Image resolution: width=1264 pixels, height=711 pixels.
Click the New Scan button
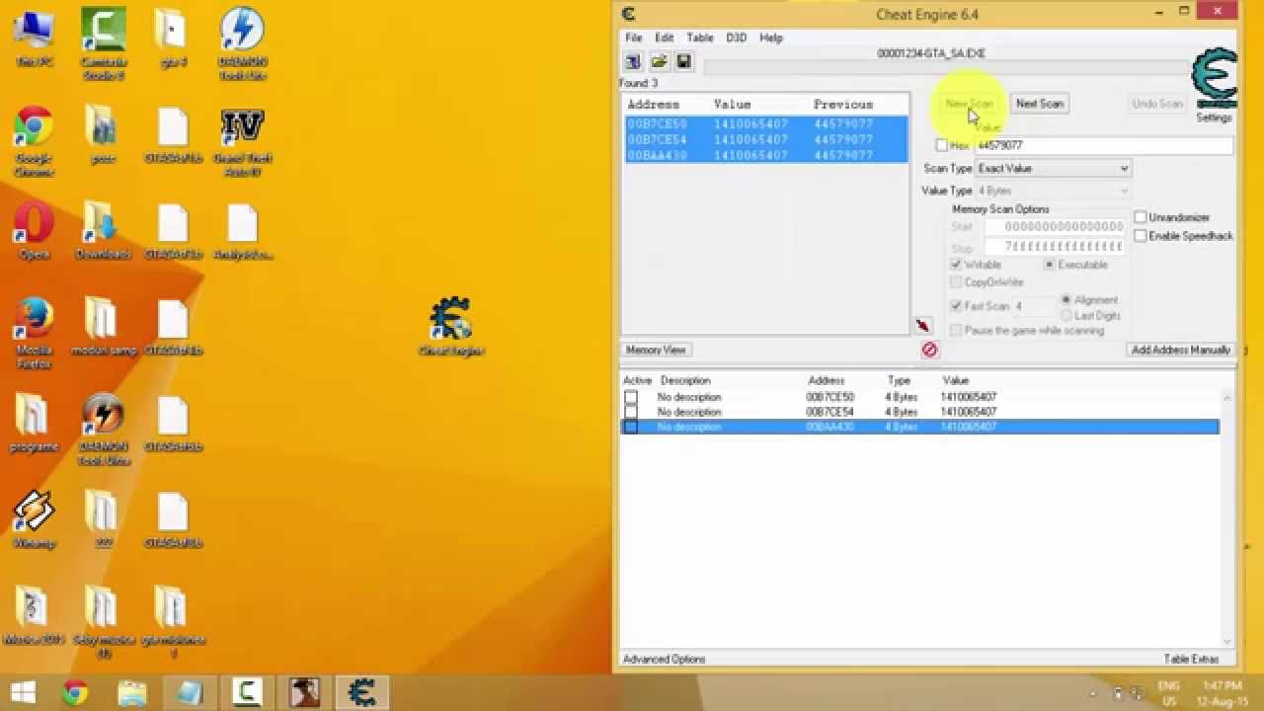tap(969, 104)
